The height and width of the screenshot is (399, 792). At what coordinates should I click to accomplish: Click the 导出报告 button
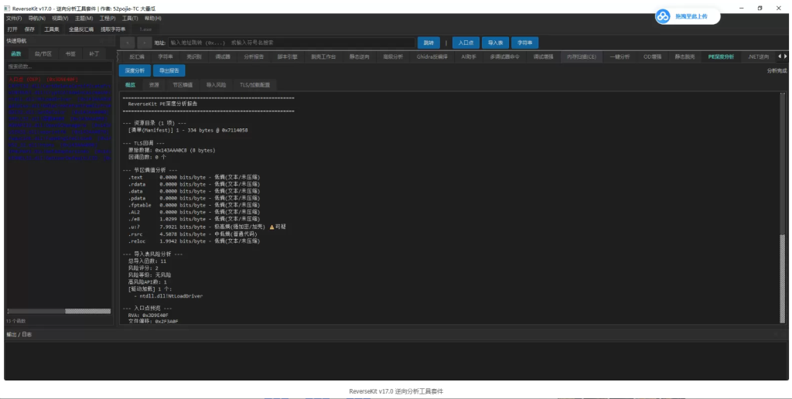click(169, 70)
